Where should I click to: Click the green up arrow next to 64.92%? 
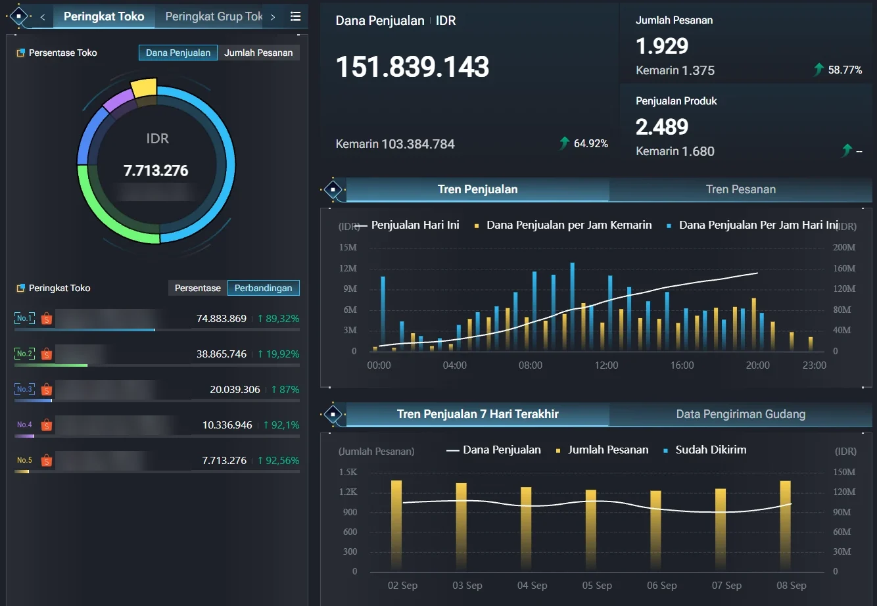click(564, 143)
